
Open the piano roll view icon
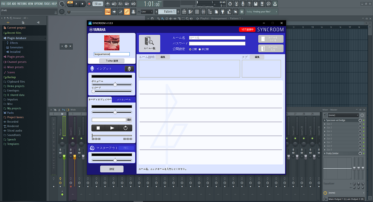click(x=191, y=12)
